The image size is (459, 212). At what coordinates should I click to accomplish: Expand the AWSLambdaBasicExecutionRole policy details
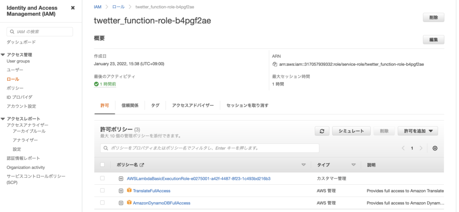(121, 179)
